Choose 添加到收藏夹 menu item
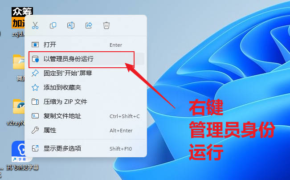This screenshot has width=290, height=180. tap(86, 87)
